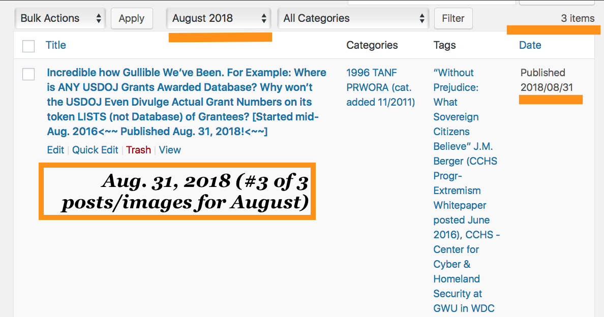Click the Aug. 31, 2018 annotation box
The width and height of the screenshot is (604, 317).
177,192
